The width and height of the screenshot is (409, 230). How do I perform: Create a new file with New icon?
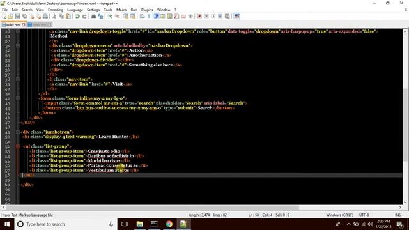click(4, 16)
